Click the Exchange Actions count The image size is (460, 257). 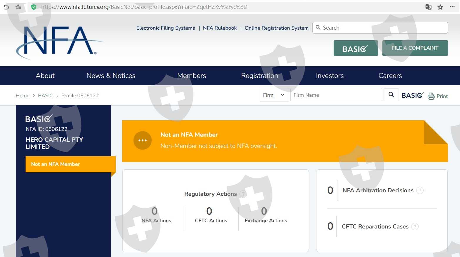264,211
